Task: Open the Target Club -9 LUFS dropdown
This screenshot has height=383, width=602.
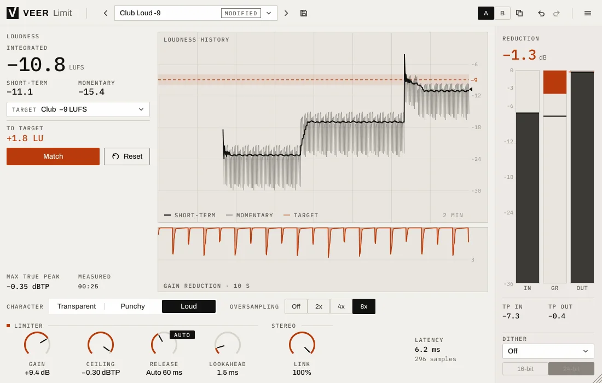Action: [78, 109]
